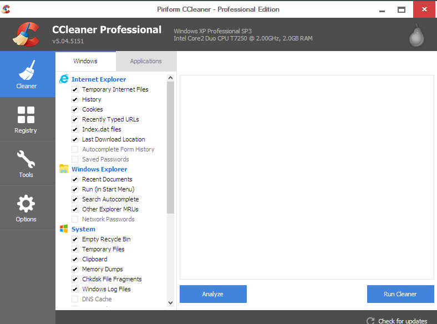Screen dimensions: 437x324
Task: Click the Check for updates refresh icon
Action: click(x=370, y=321)
